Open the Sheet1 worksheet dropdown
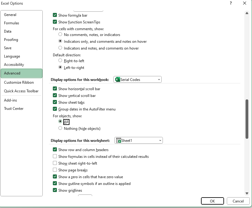This screenshot has width=252, height=208. tap(160, 140)
